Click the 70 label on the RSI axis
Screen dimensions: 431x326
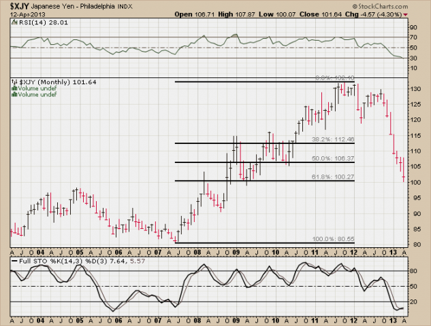tap(413, 37)
